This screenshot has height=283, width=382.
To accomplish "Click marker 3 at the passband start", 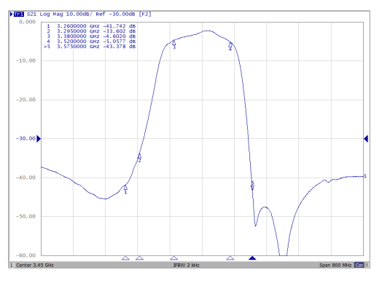I will (174, 43).
